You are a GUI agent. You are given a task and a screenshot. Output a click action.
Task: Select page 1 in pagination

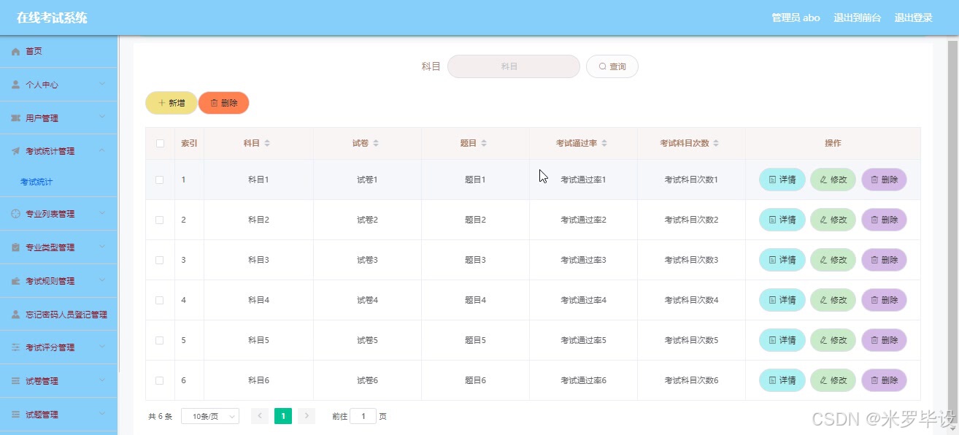tap(283, 416)
